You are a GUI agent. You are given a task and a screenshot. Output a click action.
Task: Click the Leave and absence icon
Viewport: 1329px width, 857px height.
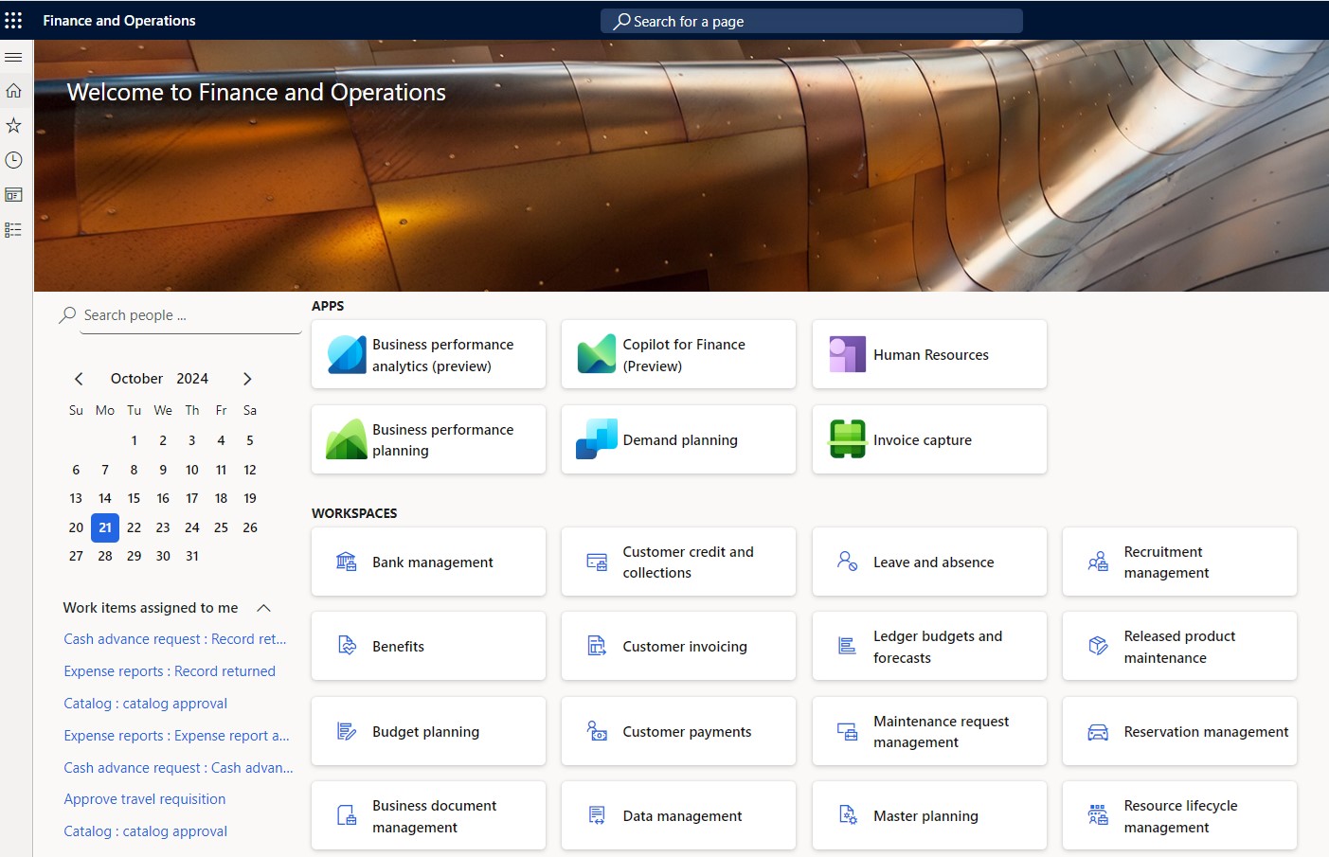click(x=848, y=562)
